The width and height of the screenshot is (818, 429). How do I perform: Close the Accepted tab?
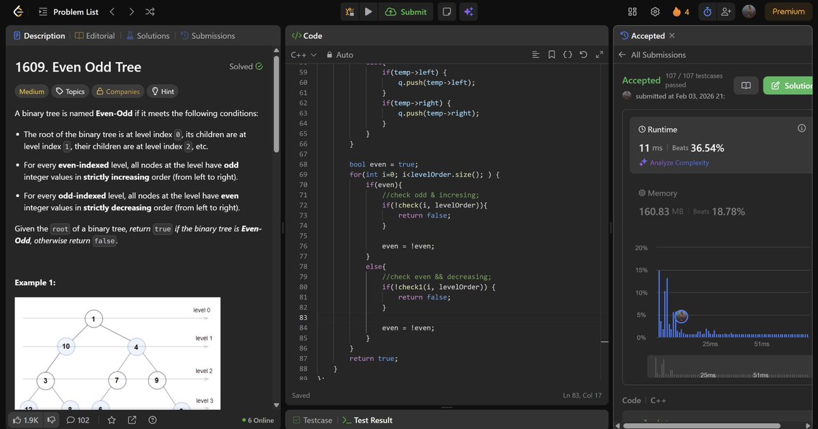point(672,35)
